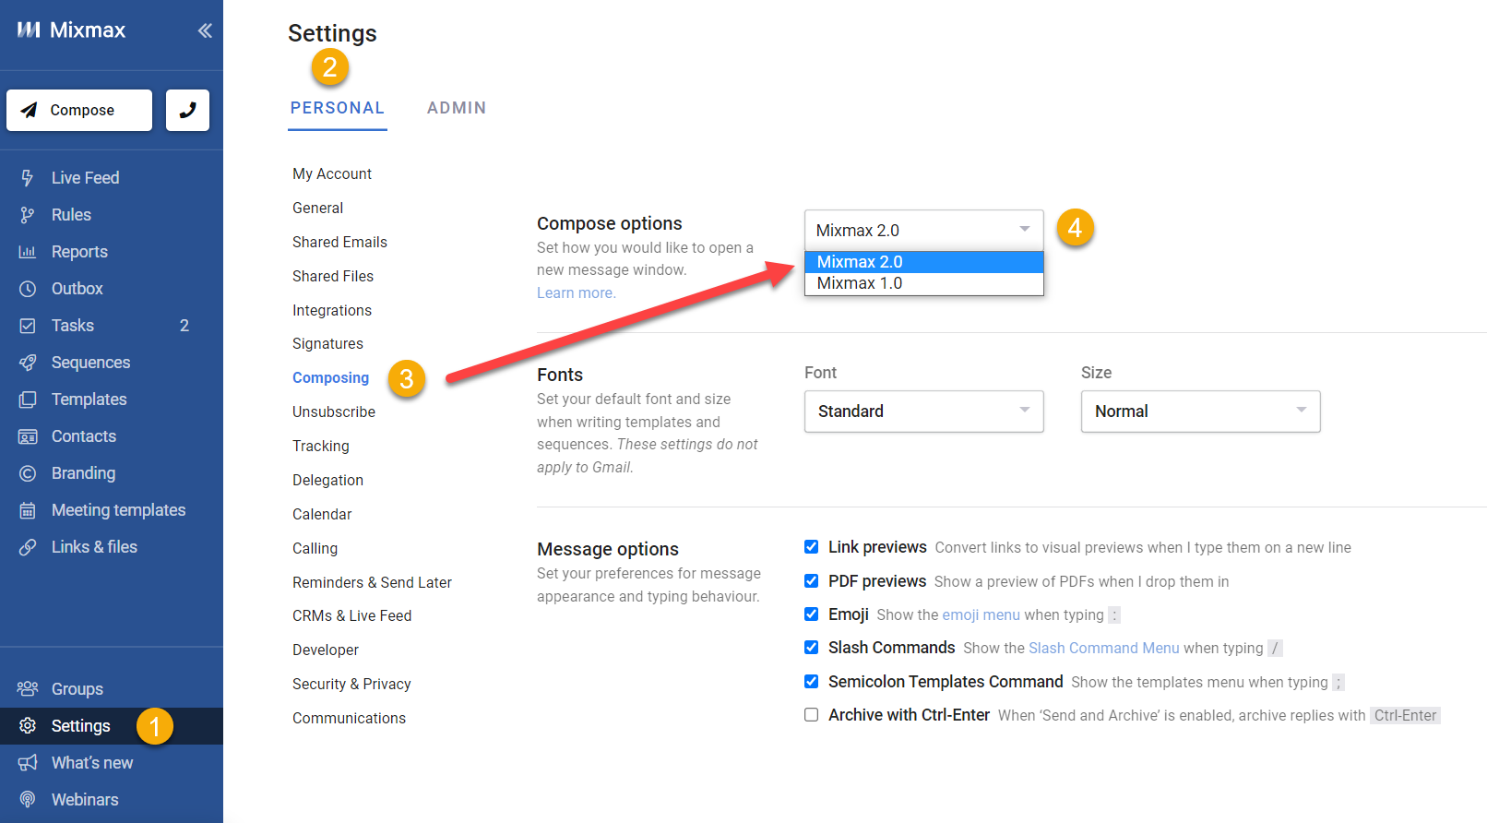The image size is (1487, 823).
Task: Select Mixmax 2.0 from the list
Action: [924, 262]
